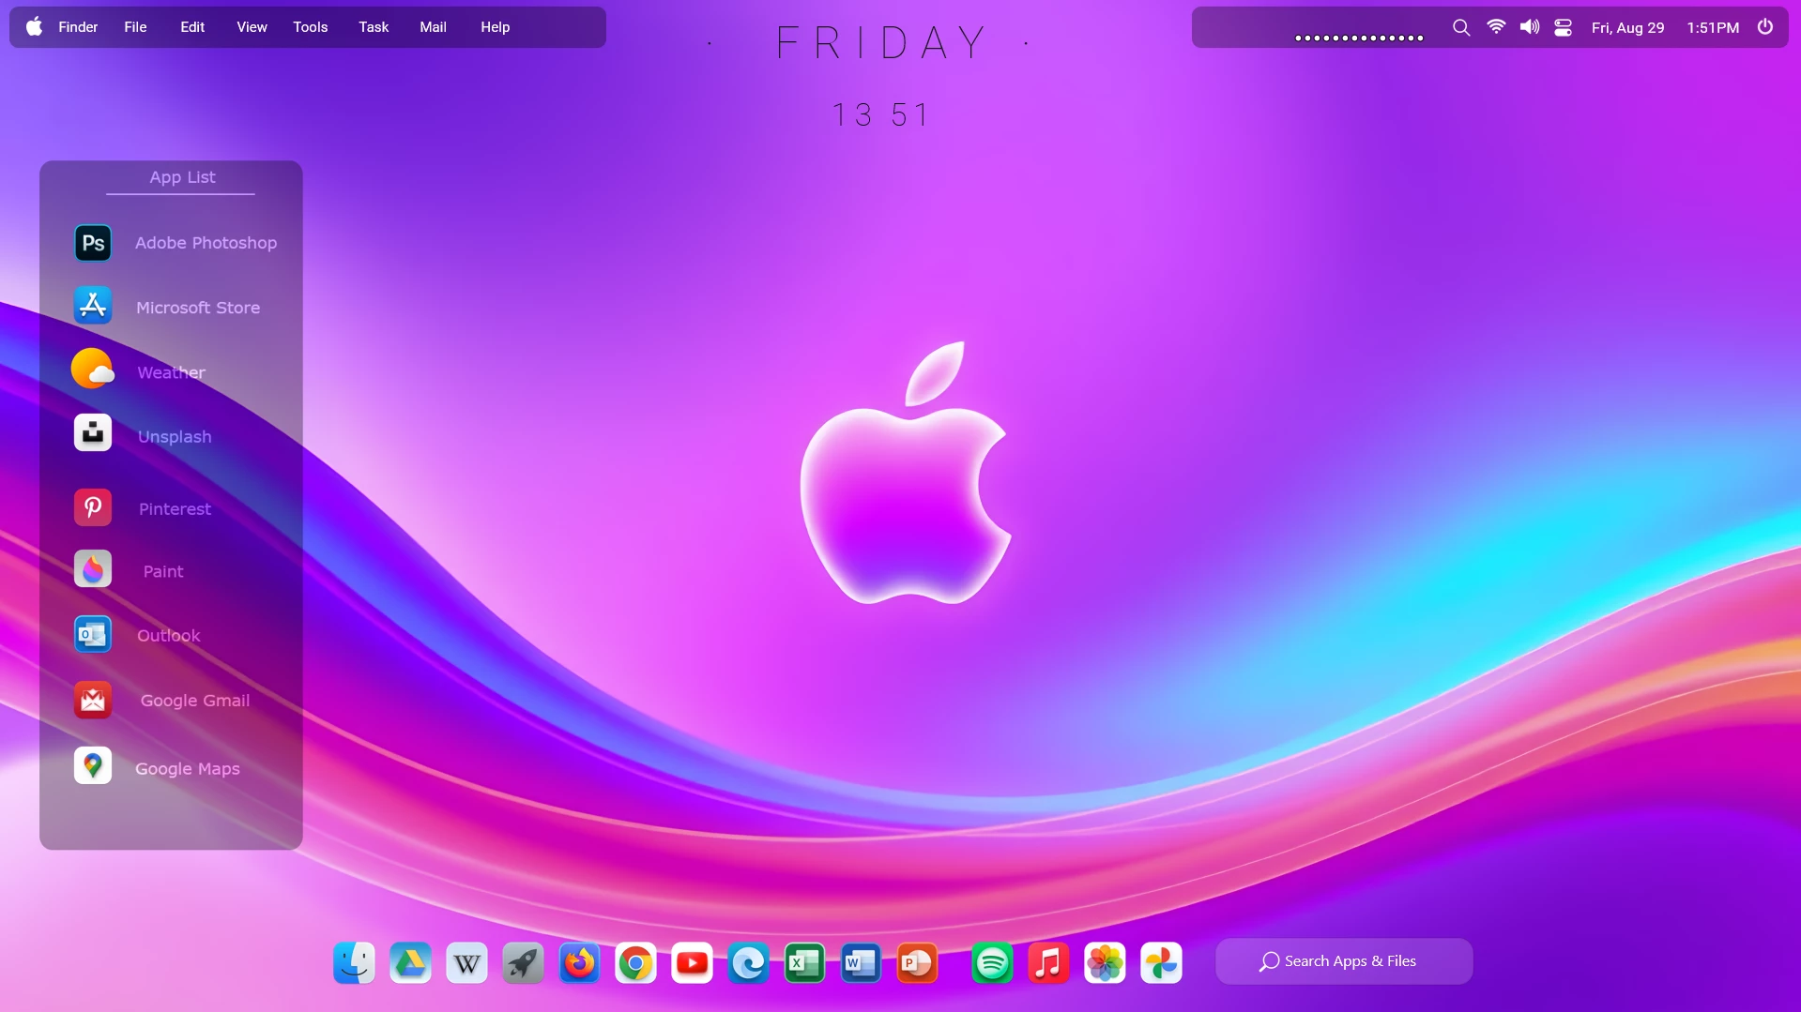Open the rocket Launchpad dock icon

[x=523, y=962]
